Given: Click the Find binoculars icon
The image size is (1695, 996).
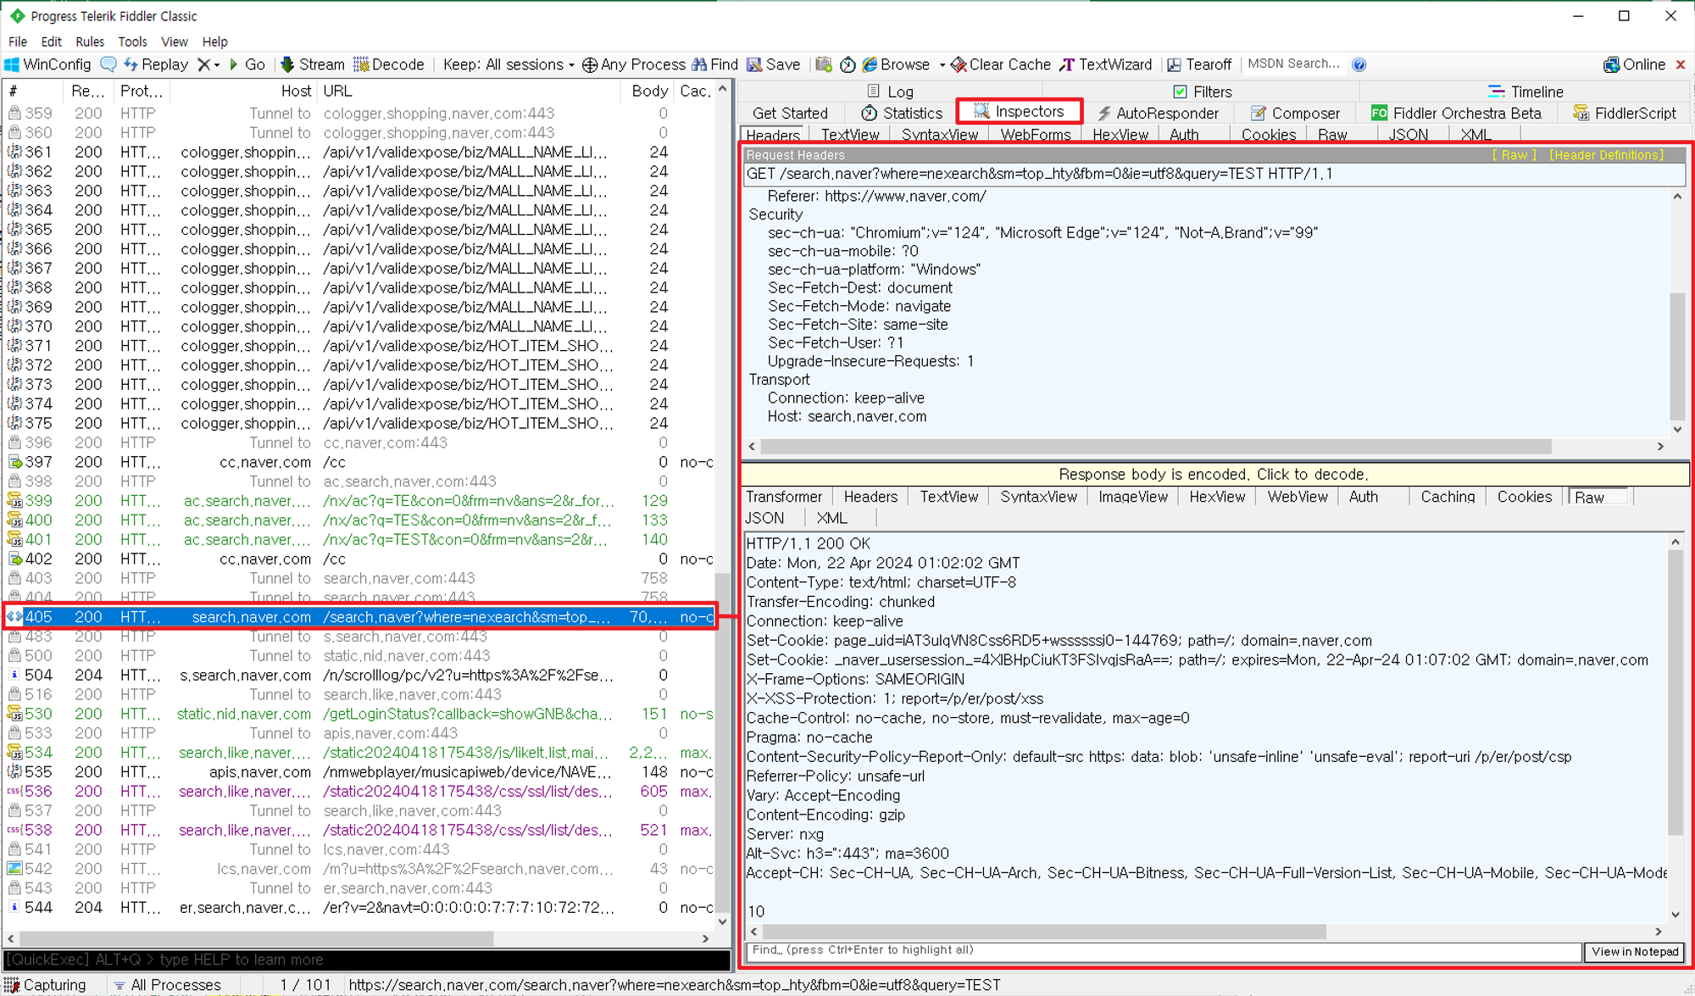Looking at the screenshot, I should coord(700,64).
